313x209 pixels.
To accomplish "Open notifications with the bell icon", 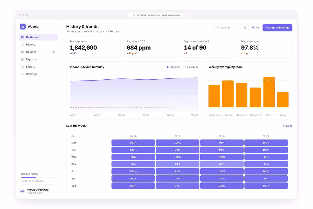I will click(x=245, y=27).
